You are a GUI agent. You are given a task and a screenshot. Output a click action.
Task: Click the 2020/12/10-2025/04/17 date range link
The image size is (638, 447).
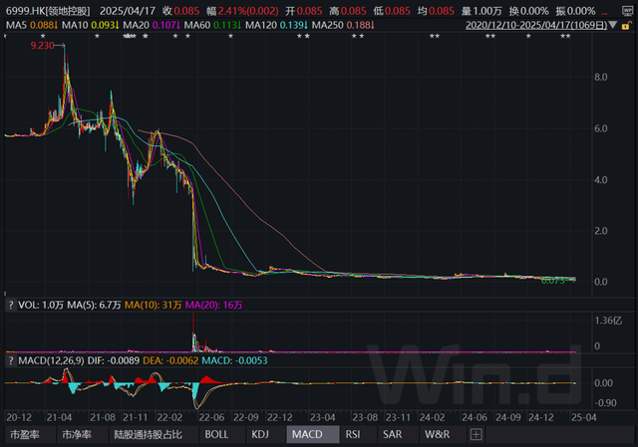pyautogui.click(x=536, y=25)
